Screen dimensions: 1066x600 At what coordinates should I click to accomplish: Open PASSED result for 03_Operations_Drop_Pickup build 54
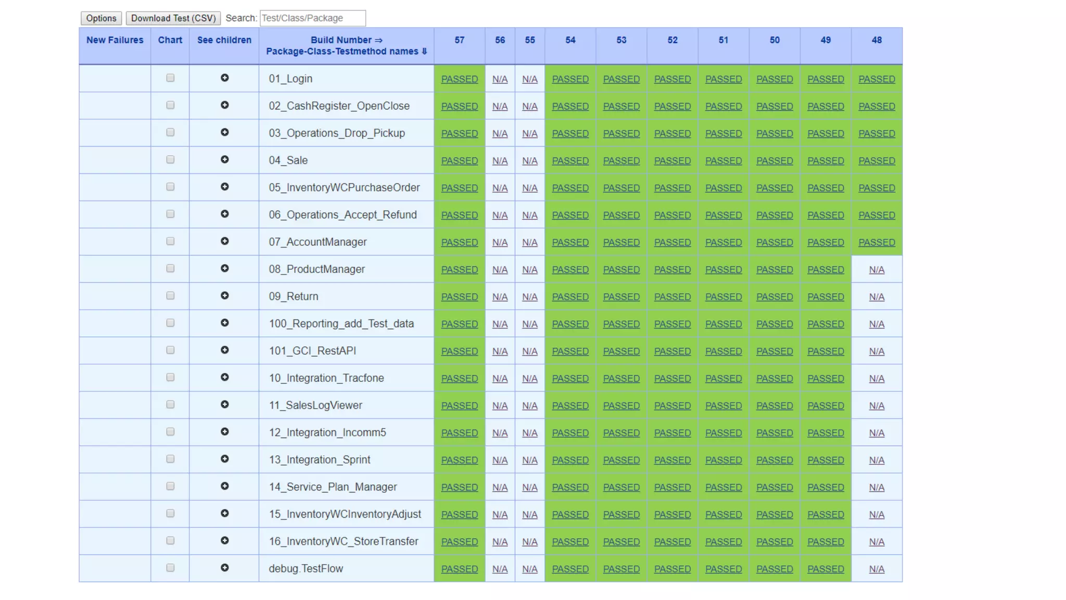tap(570, 134)
